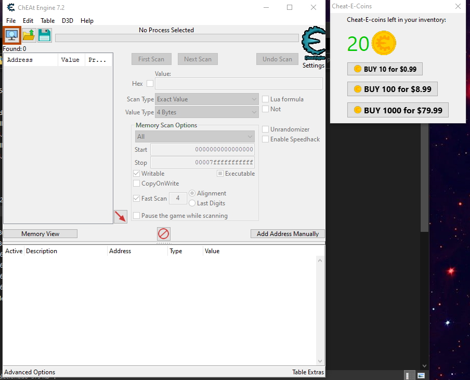Click the address table Address column header

pyautogui.click(x=137, y=251)
